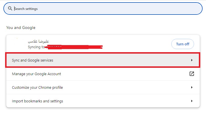206x114 pixels.
Task: Click the red highlighted Sync row border
Action: pos(103,53)
